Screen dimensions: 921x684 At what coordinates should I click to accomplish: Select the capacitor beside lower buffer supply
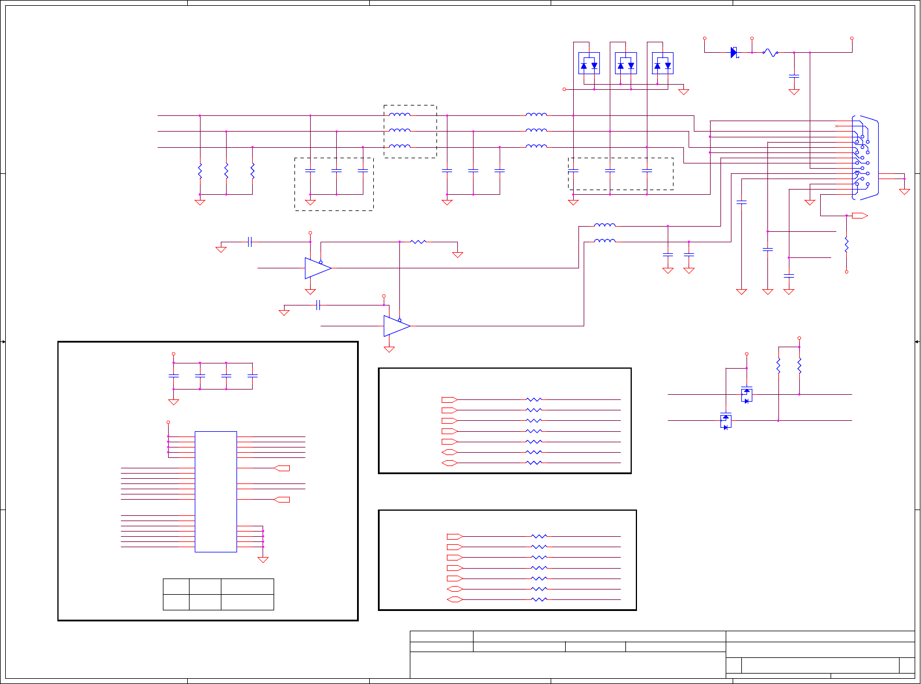click(318, 305)
